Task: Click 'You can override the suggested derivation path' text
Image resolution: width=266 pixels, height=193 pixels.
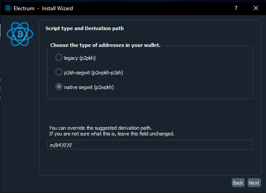Action: (x=100, y=128)
